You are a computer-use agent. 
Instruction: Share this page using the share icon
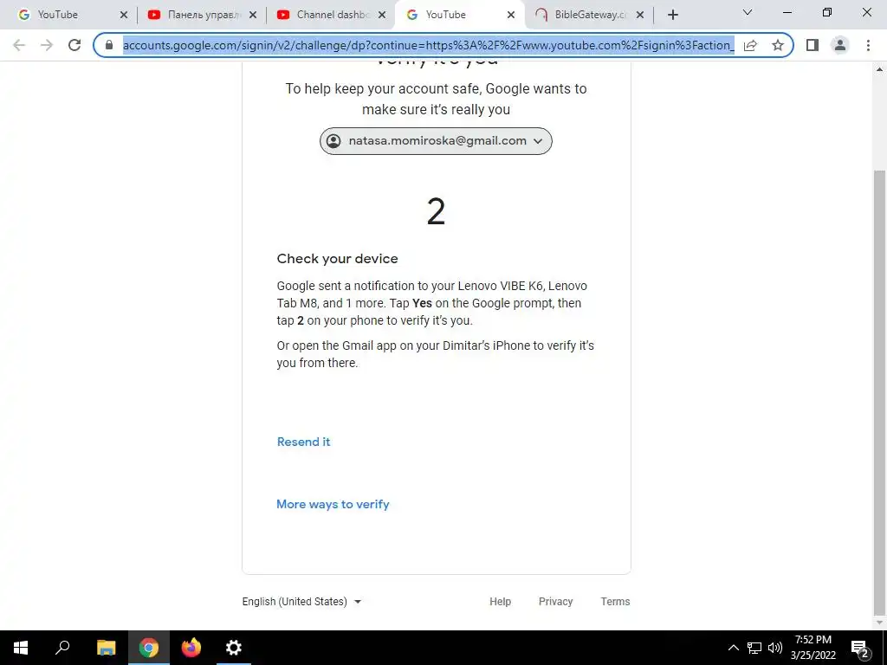[x=750, y=45]
